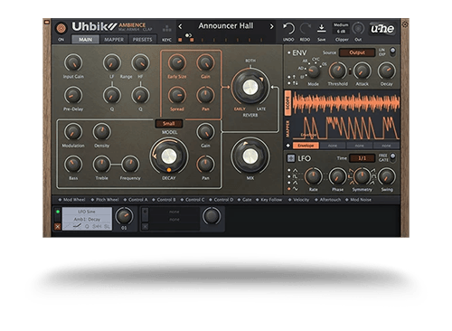The height and width of the screenshot is (331, 452).
Task: Open the Small reverb MODEL selector
Action: (x=169, y=124)
